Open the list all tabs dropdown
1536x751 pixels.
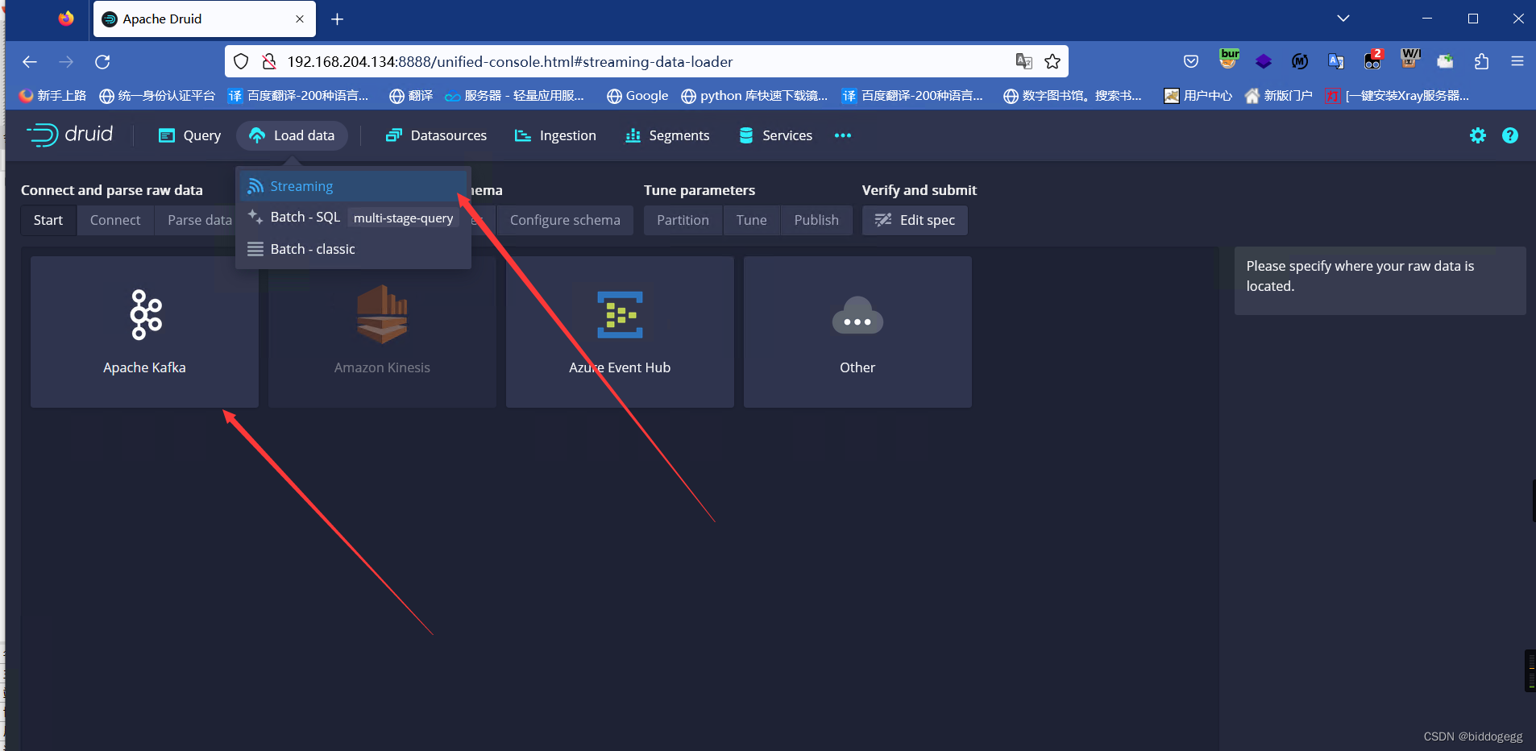pyautogui.click(x=1343, y=19)
